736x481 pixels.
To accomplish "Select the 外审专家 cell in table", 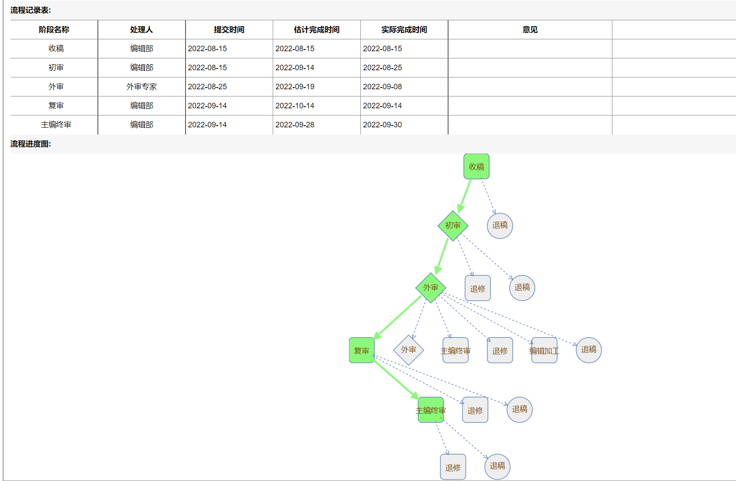I will [x=141, y=87].
